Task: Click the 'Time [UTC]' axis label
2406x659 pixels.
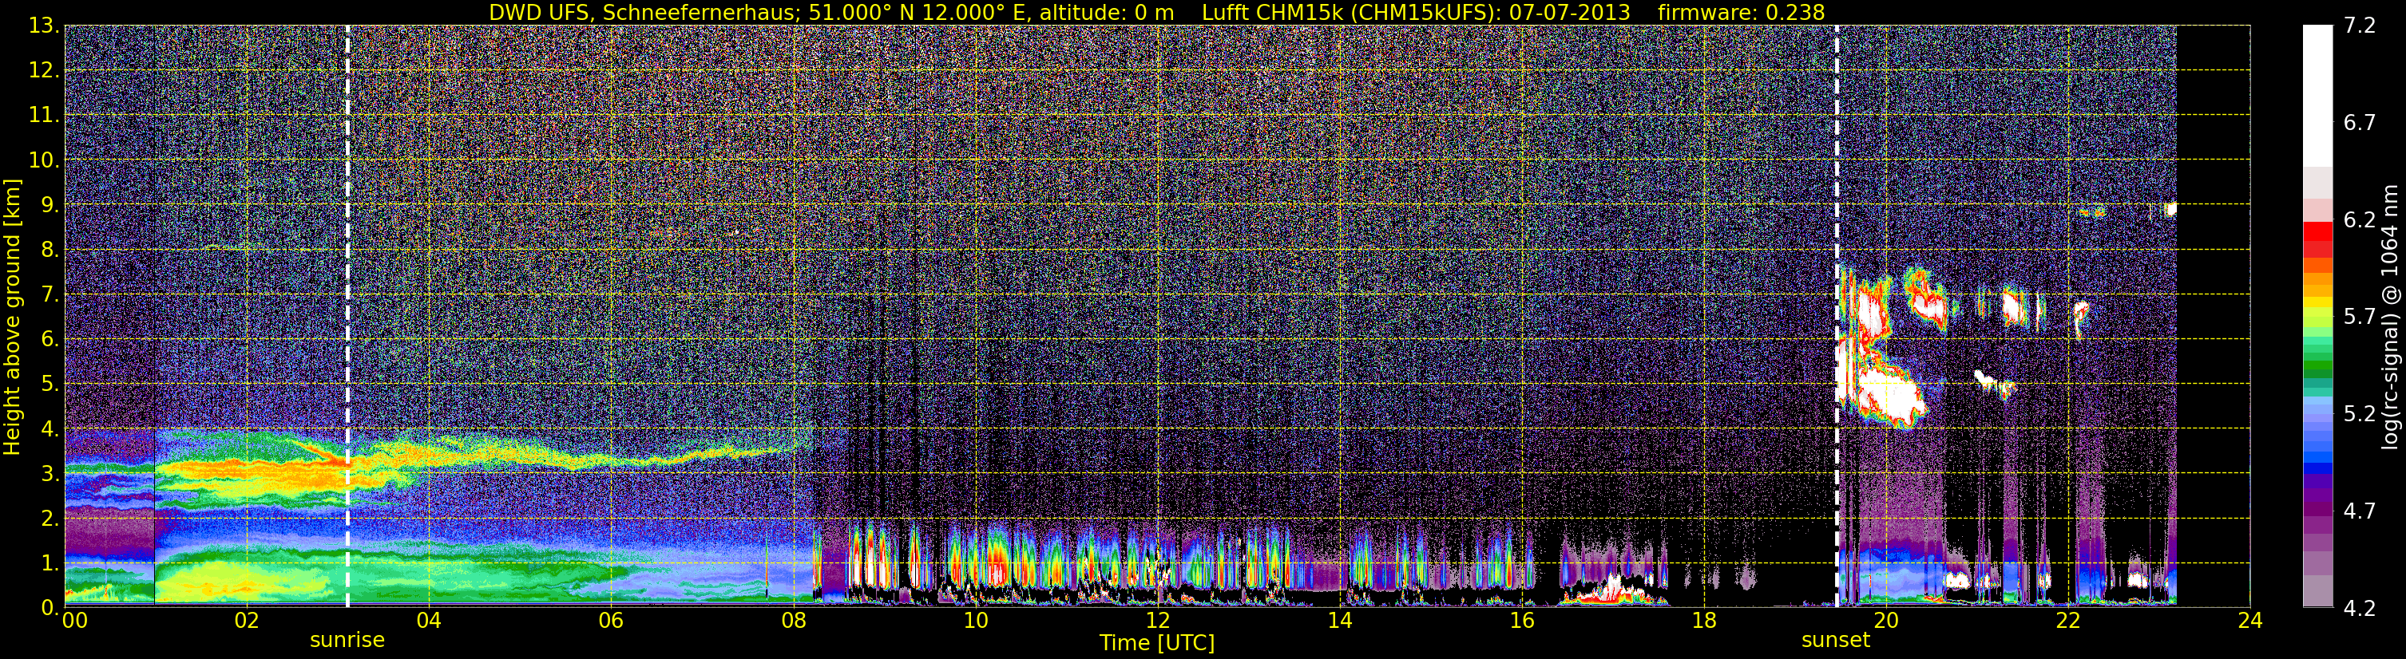Action: click(1157, 642)
